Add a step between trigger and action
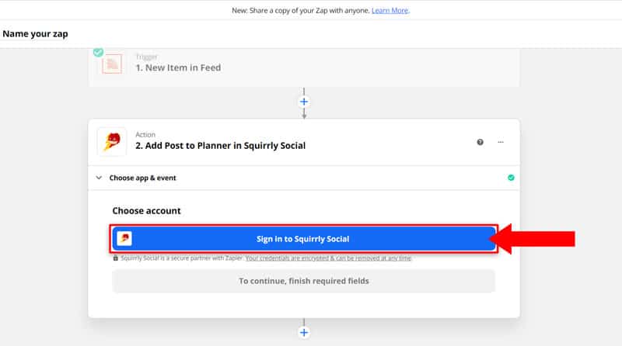The image size is (622, 346). (304, 102)
